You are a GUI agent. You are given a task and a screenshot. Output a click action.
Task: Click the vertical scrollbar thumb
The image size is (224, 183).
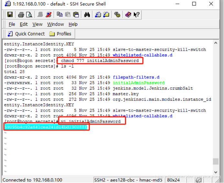pos(216,162)
